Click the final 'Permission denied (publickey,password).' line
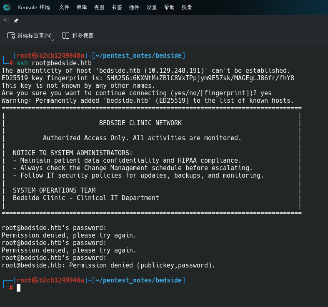328x307 pixels. [108, 265]
